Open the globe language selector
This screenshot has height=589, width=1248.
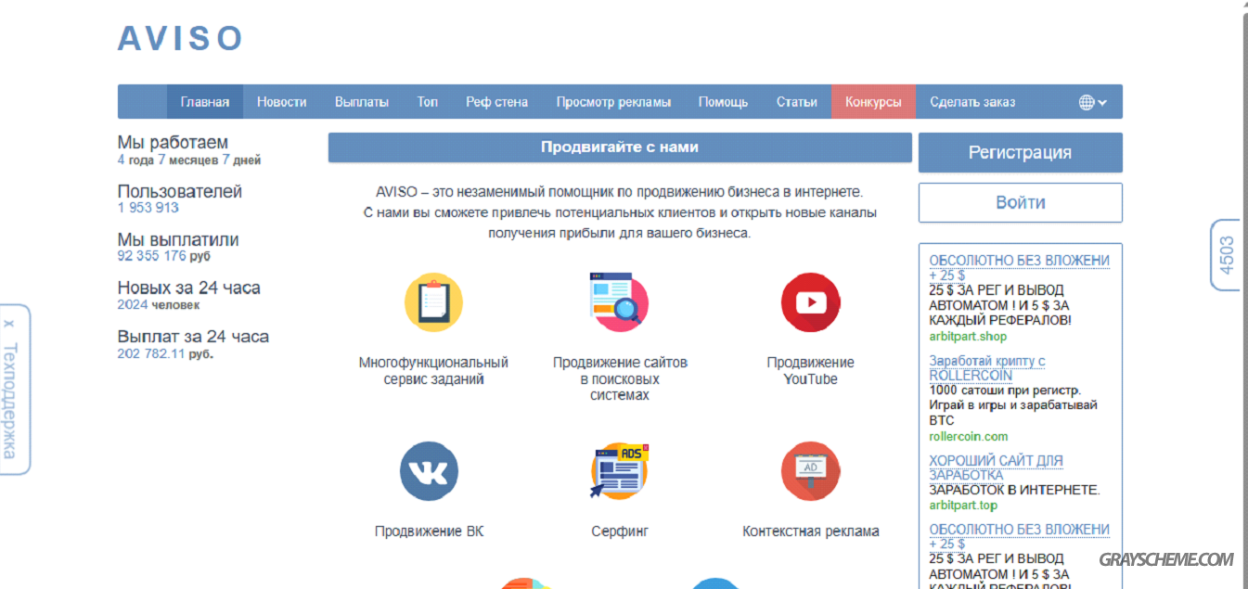pyautogui.click(x=1093, y=102)
